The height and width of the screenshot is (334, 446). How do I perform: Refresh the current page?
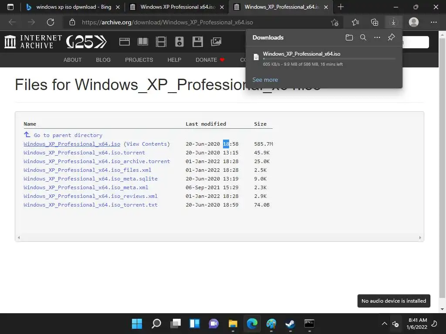pos(51,22)
